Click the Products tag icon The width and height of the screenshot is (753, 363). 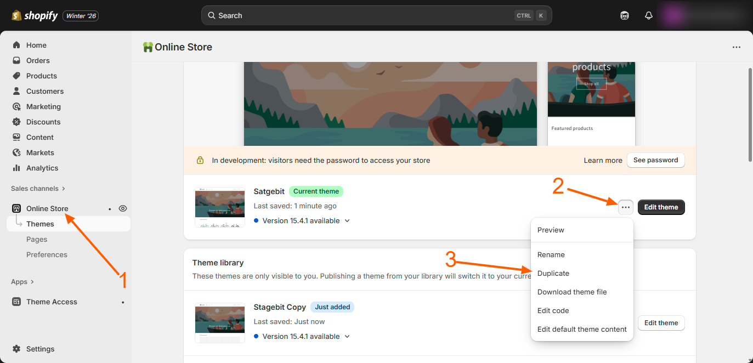coord(16,76)
